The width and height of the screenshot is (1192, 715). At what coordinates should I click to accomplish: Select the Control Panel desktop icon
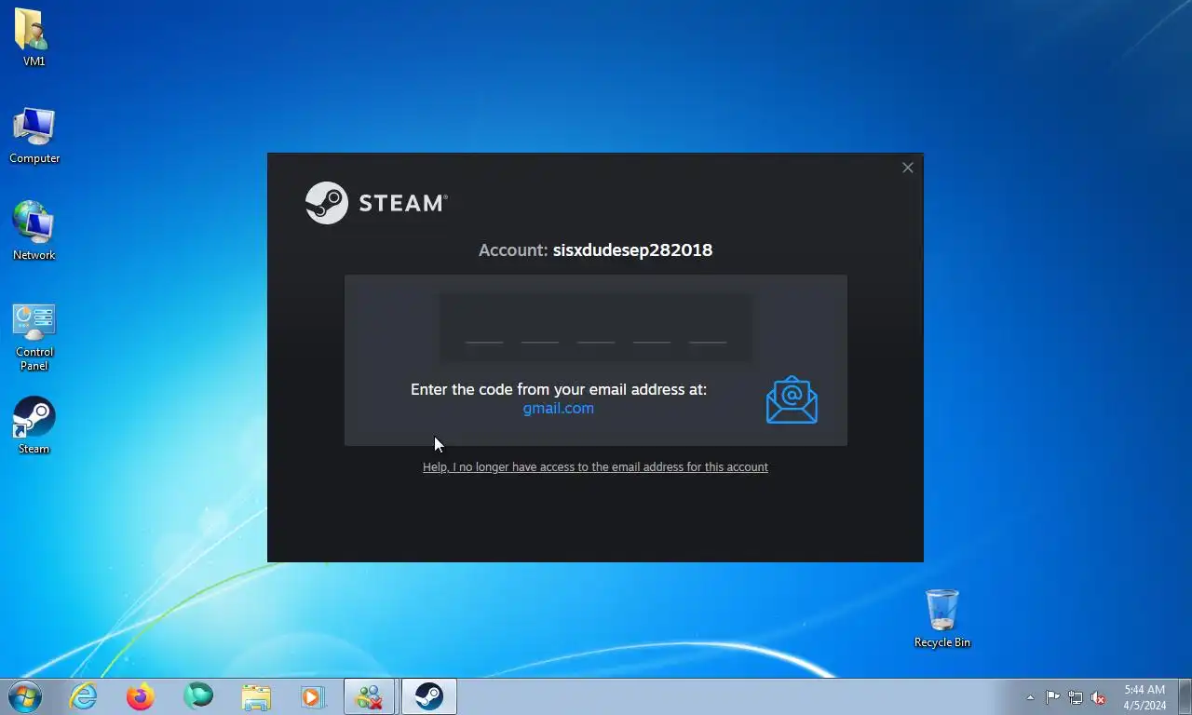[34, 337]
